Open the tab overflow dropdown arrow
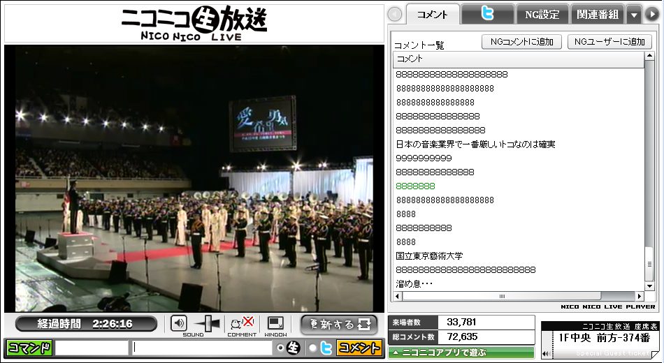Image resolution: width=664 pixels, height=363 pixels. (x=634, y=15)
